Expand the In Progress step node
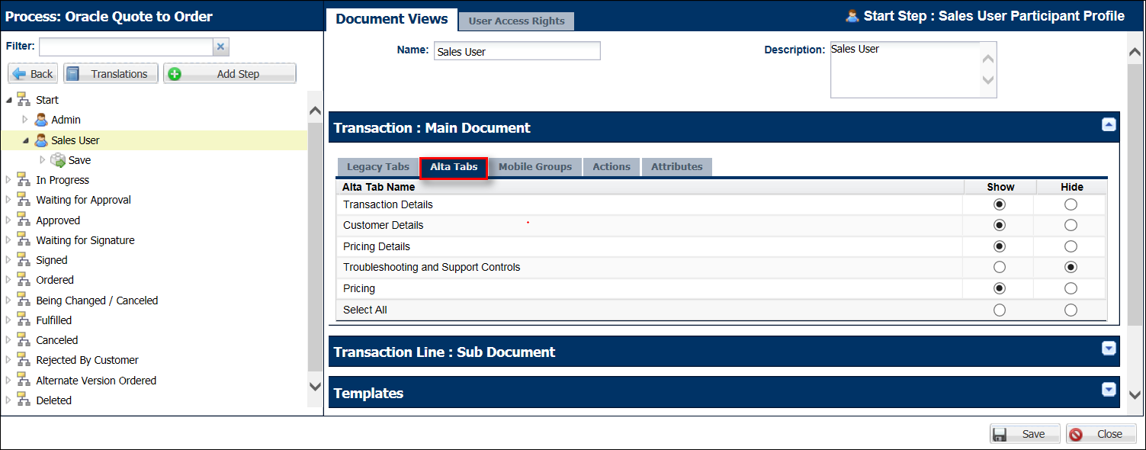The width and height of the screenshot is (1146, 450). coord(8,180)
